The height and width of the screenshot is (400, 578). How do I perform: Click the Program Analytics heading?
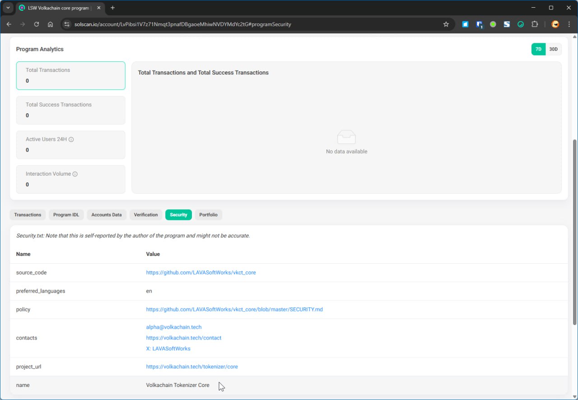tap(40, 49)
